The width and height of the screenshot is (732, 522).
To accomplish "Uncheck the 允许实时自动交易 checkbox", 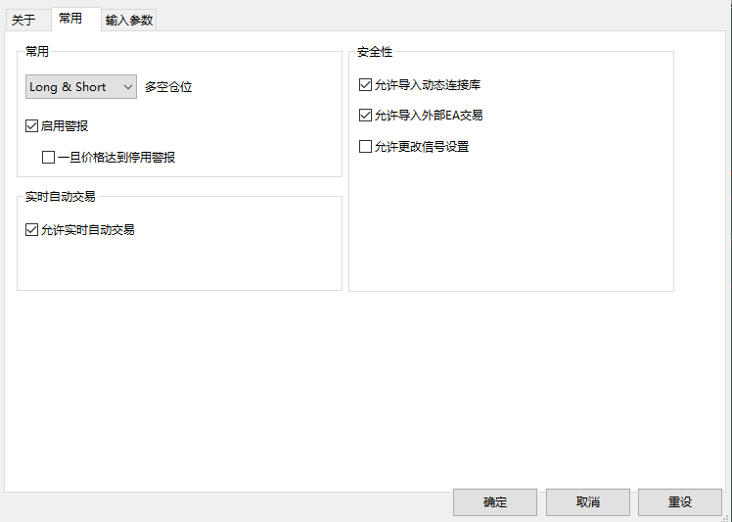I will 32,230.
